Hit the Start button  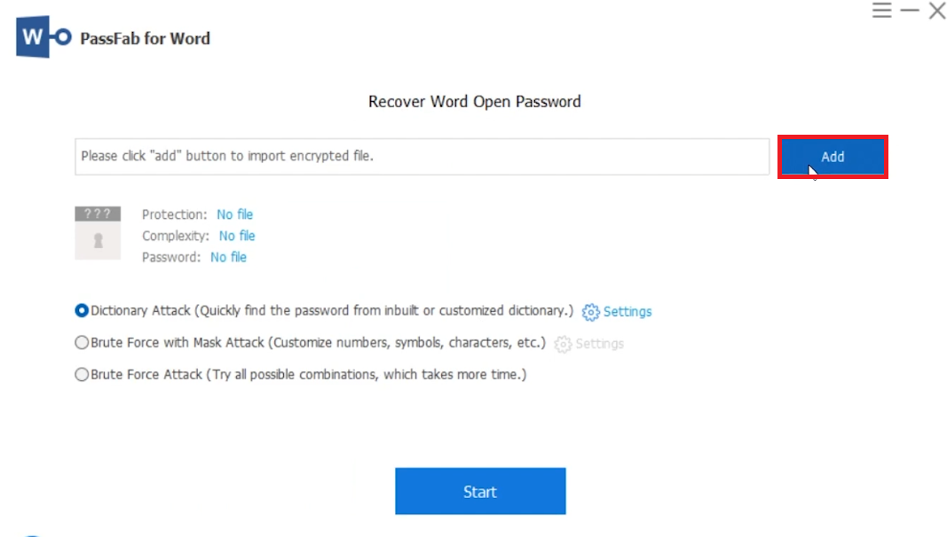pos(480,491)
